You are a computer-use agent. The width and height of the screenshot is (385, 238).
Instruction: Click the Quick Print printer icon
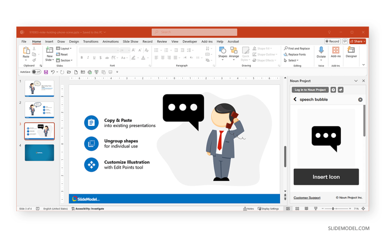(x=90, y=72)
